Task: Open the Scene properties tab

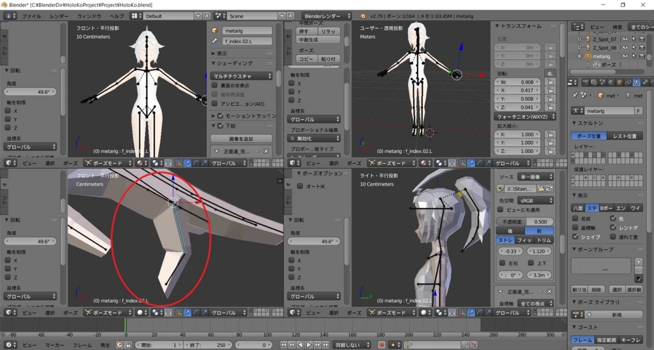Action: point(602,82)
